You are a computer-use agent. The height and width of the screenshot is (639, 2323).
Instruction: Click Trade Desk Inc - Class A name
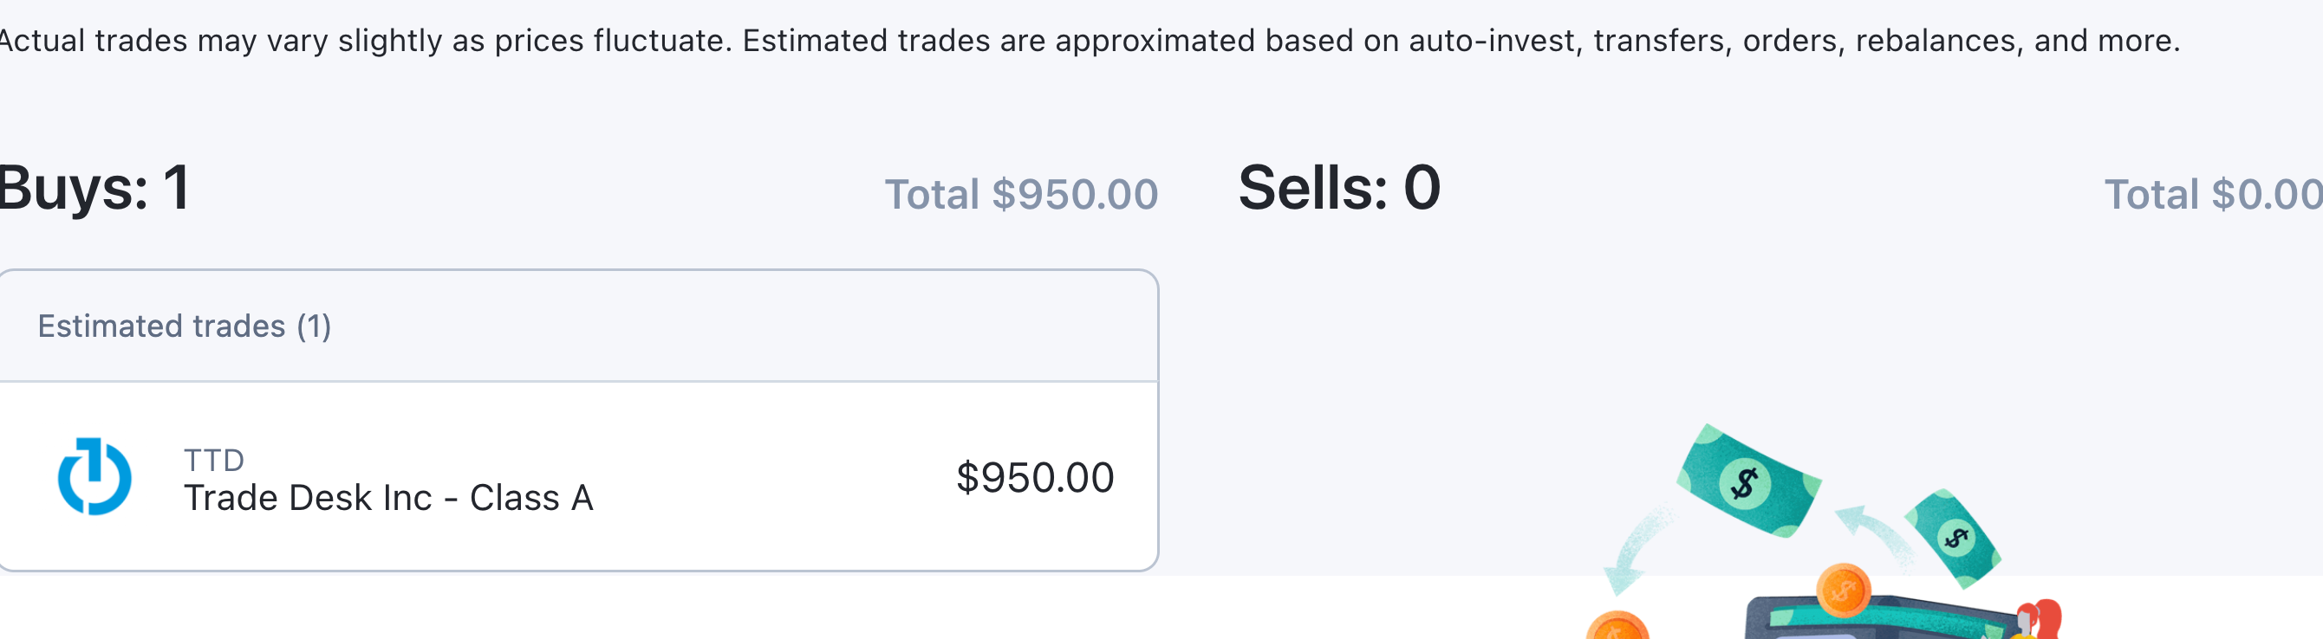(389, 497)
